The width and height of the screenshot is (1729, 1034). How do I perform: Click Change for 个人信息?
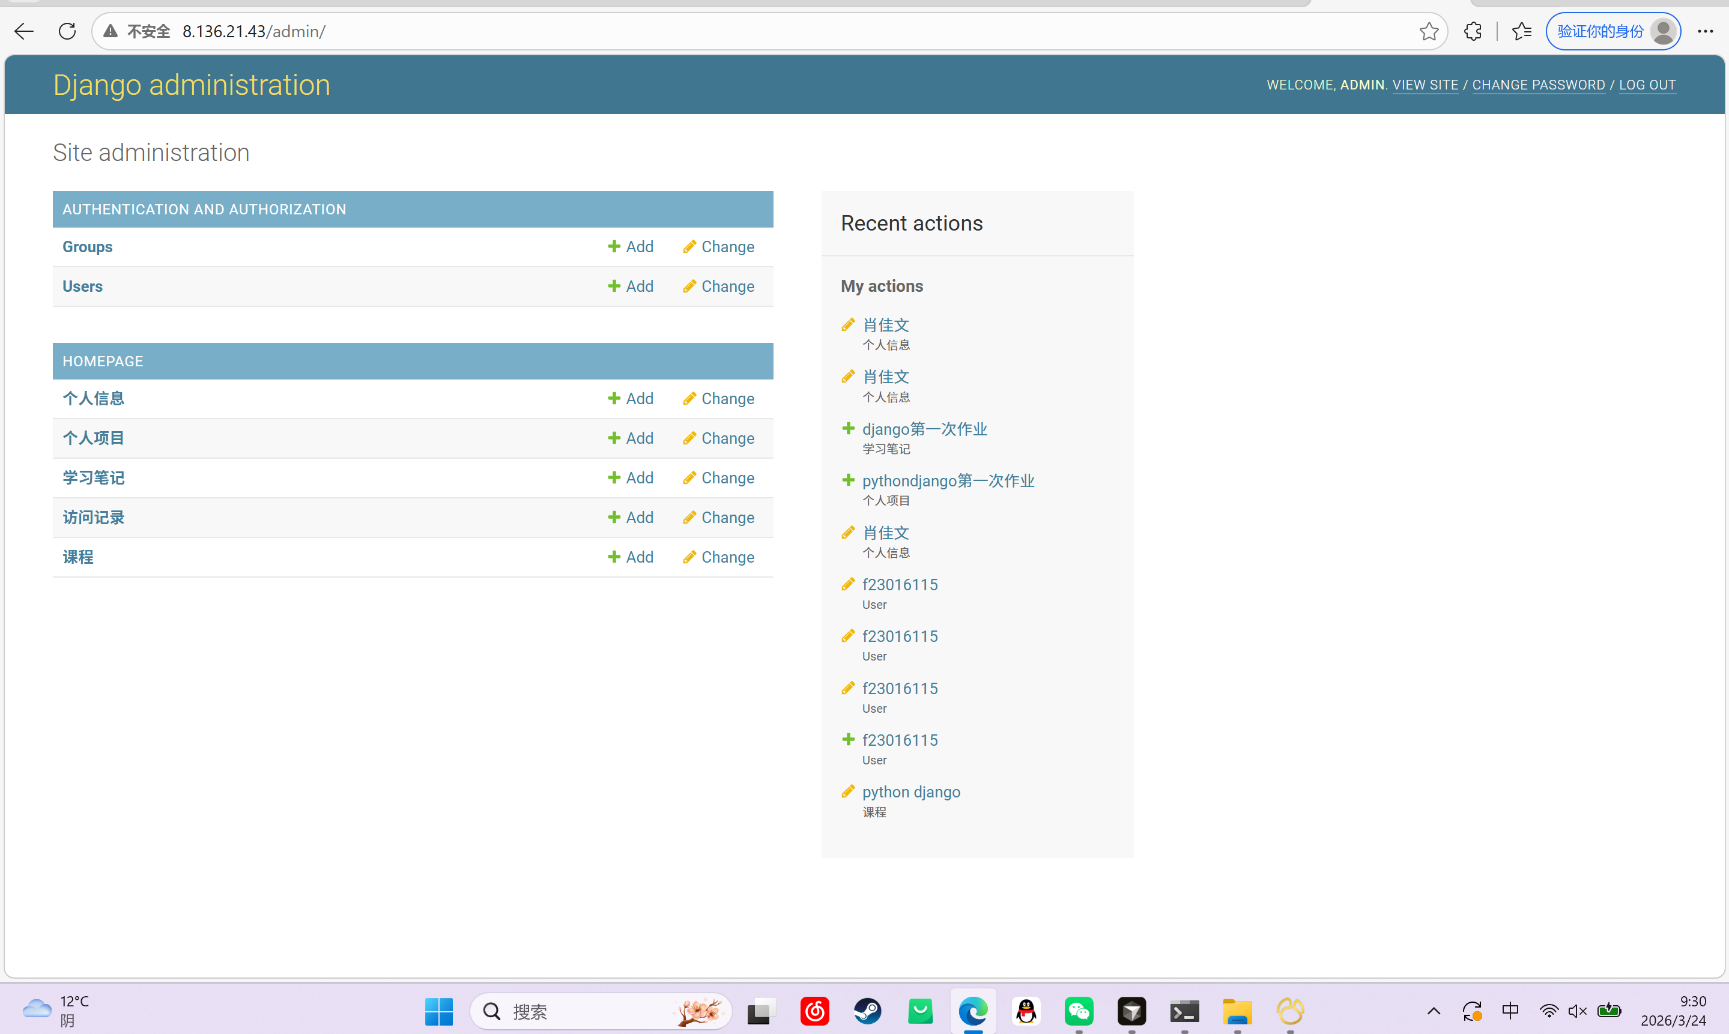pyautogui.click(x=718, y=399)
